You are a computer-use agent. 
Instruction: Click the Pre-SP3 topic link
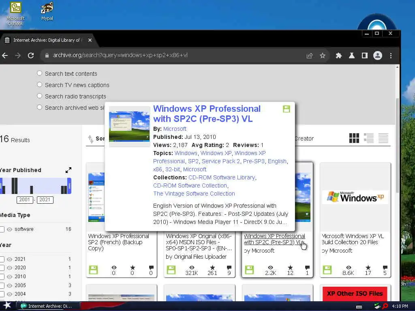[254, 161]
